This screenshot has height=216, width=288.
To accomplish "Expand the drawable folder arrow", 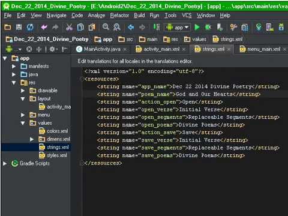I will pos(23,91).
